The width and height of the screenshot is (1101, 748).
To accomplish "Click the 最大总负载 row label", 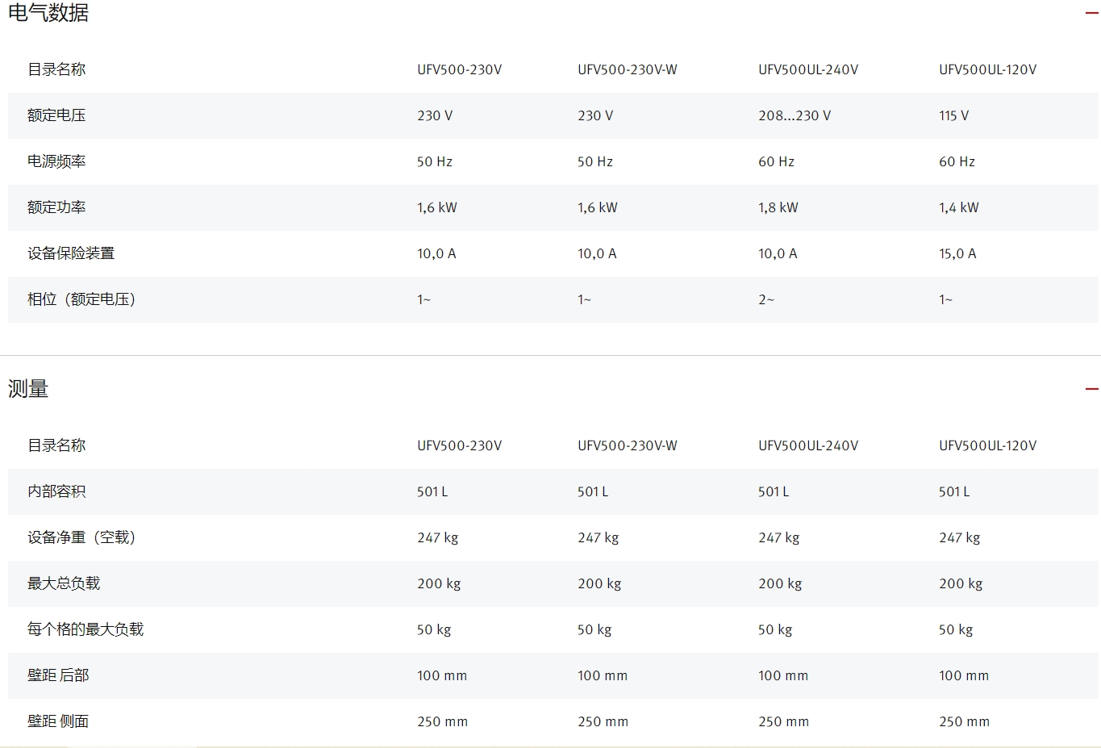I will 64,583.
